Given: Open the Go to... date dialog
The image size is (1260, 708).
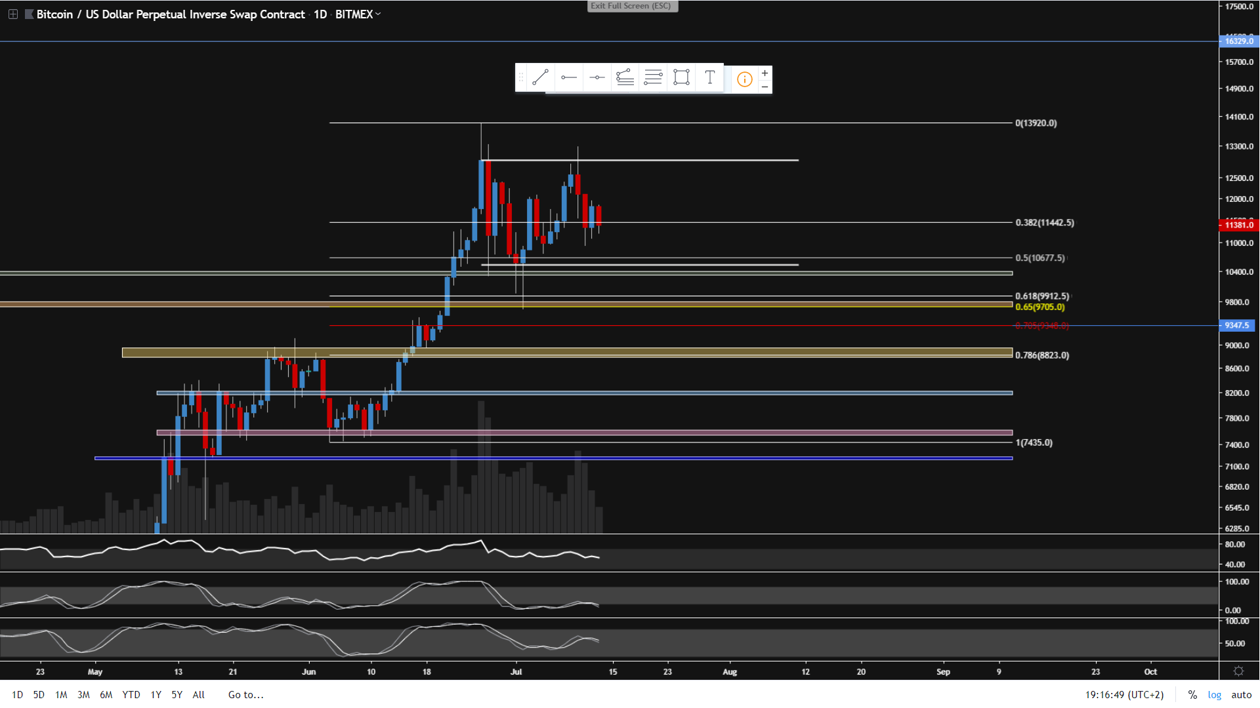Looking at the screenshot, I should click(245, 695).
